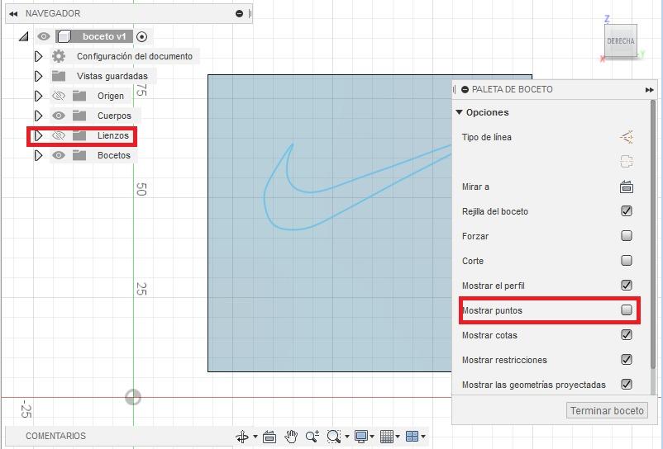Expand the Bocetos node

(39, 155)
